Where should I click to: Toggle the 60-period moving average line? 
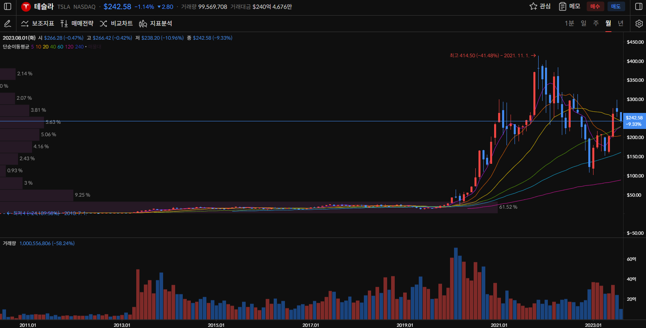(x=60, y=47)
